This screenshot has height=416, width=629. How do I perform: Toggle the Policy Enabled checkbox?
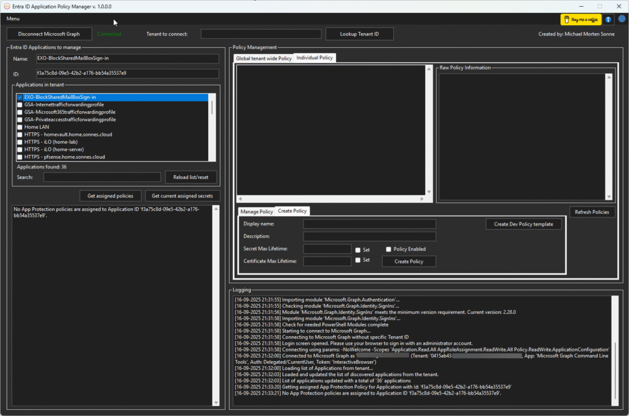(388, 249)
